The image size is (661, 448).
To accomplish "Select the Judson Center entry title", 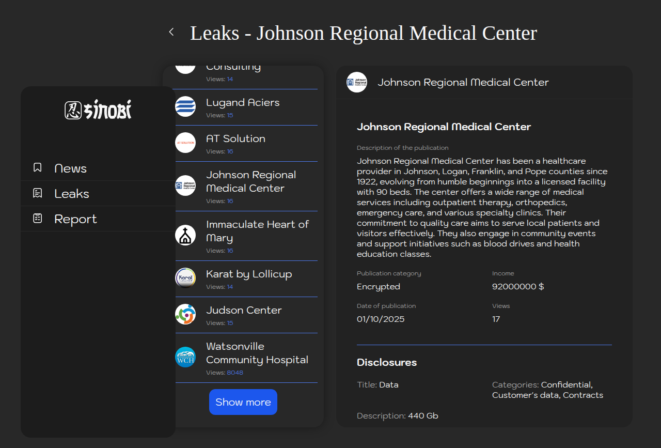I will 244,310.
